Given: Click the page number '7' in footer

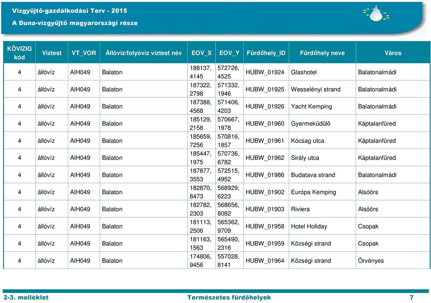Looking at the screenshot, I should [412, 297].
